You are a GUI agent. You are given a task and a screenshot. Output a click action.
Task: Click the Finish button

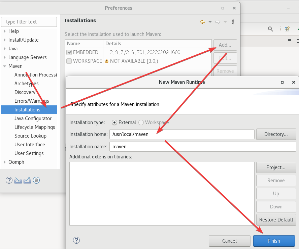tap(274, 241)
